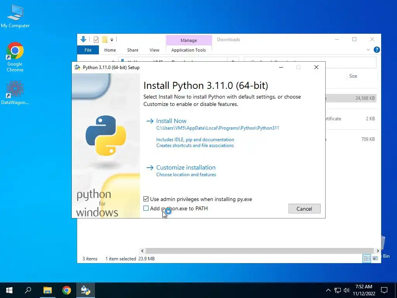Open DataWagon desktop shortcut
This screenshot has height=298, width=397.
15,92
